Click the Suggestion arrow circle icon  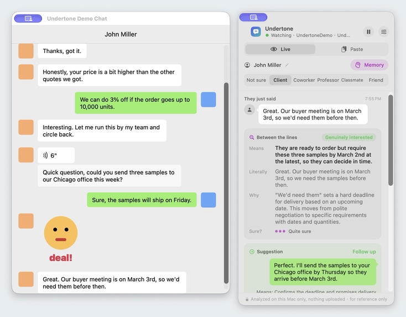(252, 252)
